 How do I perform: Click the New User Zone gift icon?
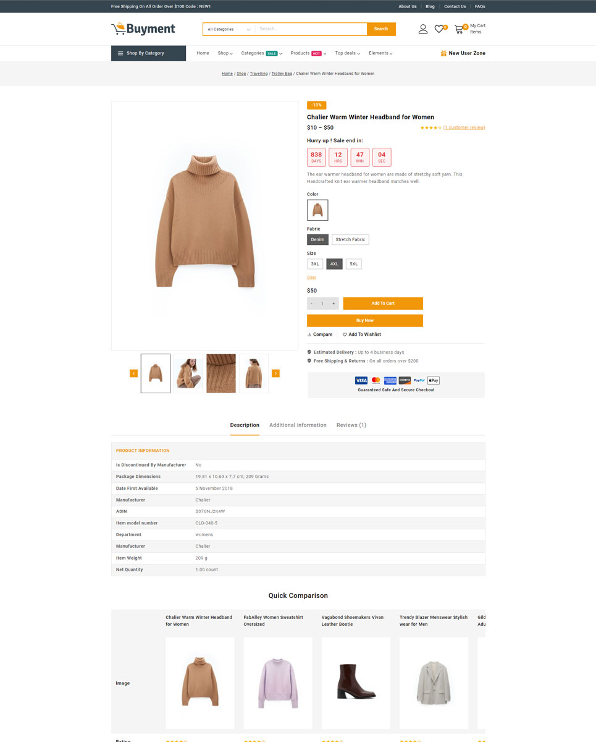443,53
